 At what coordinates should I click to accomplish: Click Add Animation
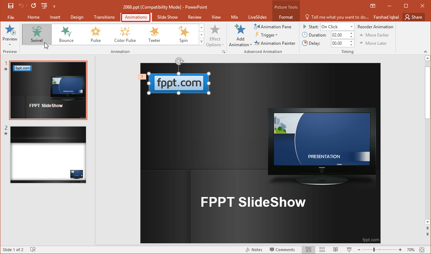tap(240, 35)
